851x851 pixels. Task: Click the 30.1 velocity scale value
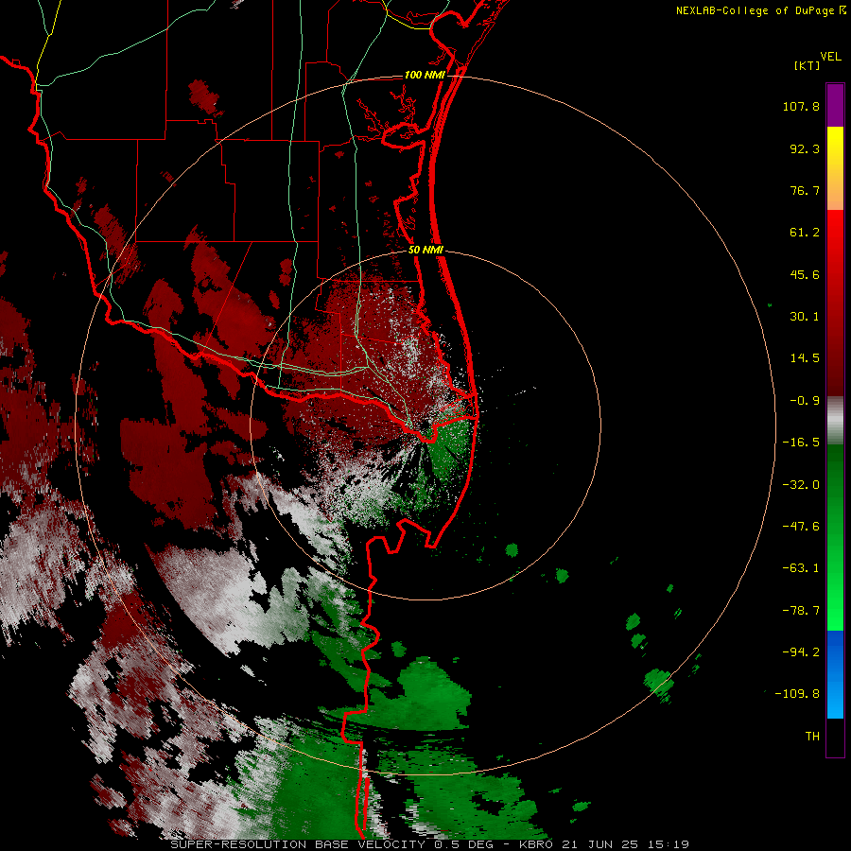(x=805, y=317)
